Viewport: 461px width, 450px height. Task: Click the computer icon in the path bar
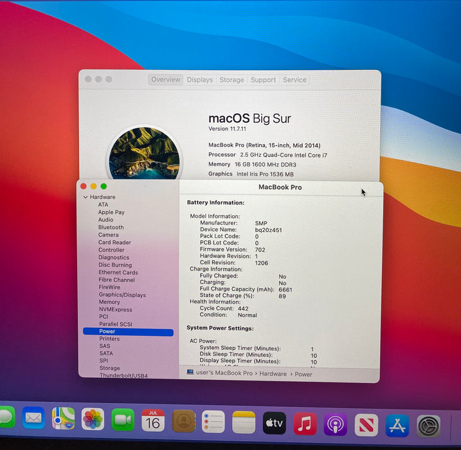coord(190,372)
